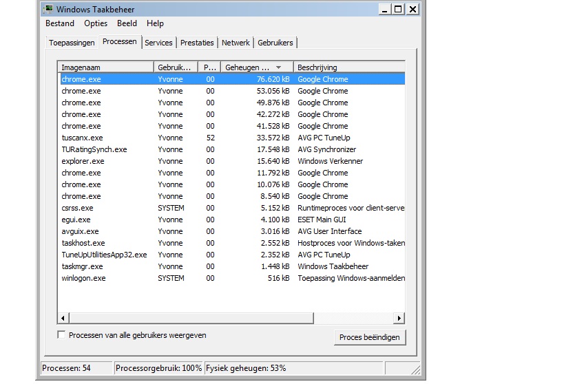The width and height of the screenshot is (564, 384).
Task: Select the winlogon.exe process
Action: click(x=232, y=278)
